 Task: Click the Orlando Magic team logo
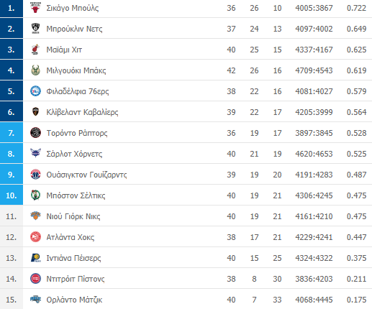[35, 299]
